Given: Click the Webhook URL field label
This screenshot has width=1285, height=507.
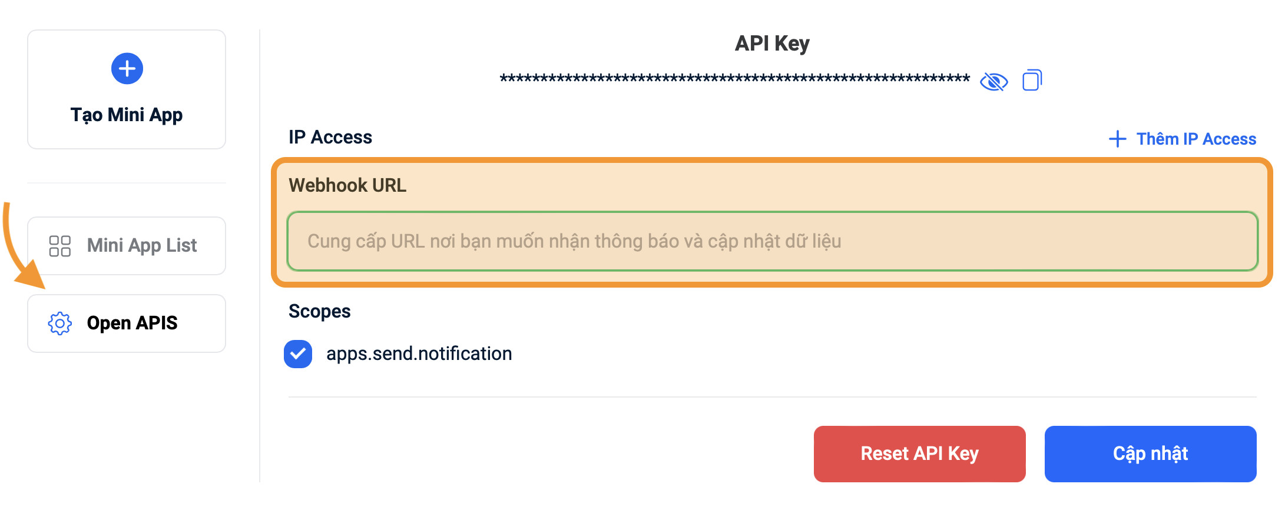Looking at the screenshot, I should [x=347, y=185].
